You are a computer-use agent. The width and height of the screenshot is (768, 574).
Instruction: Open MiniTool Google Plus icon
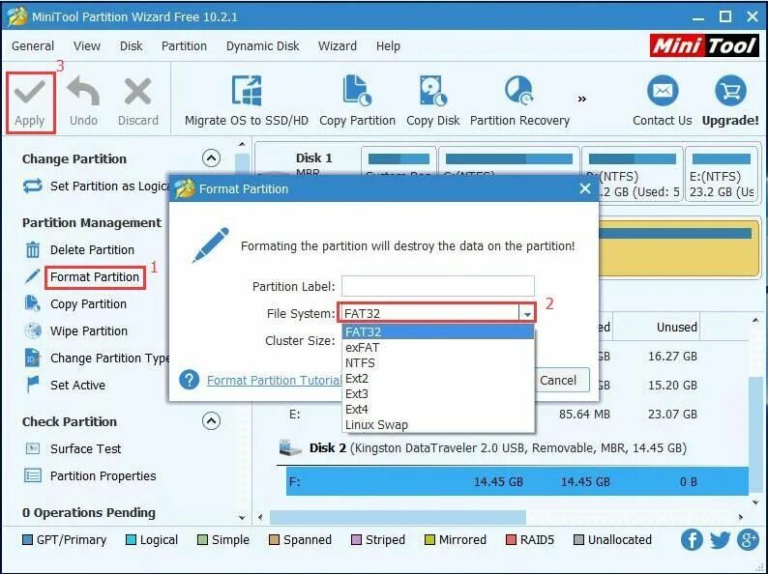pos(748,540)
